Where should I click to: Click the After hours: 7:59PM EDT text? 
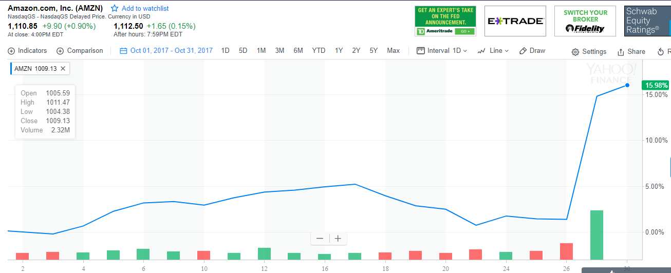pos(148,34)
